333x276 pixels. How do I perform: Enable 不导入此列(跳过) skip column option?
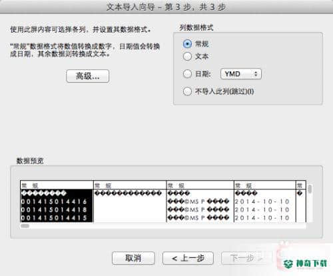pyautogui.click(x=187, y=91)
